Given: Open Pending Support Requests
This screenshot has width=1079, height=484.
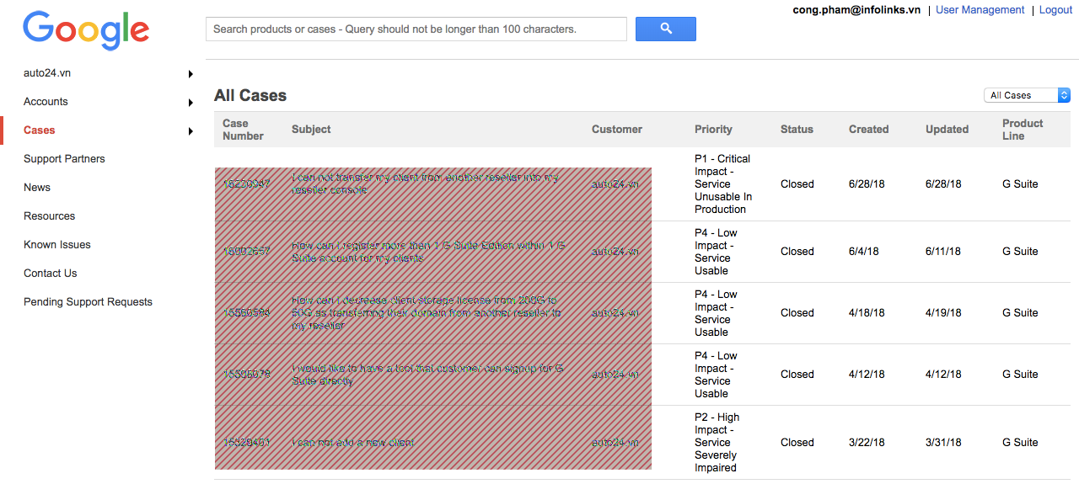Looking at the screenshot, I should (x=88, y=302).
